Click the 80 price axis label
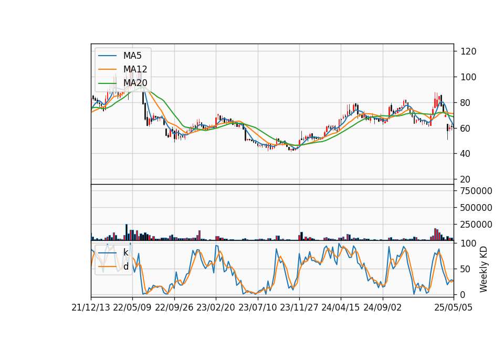 pyautogui.click(x=466, y=103)
